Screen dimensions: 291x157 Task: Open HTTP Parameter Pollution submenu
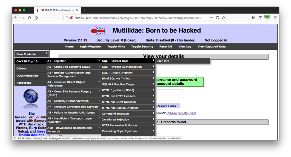pyautogui.click(x=128, y=125)
